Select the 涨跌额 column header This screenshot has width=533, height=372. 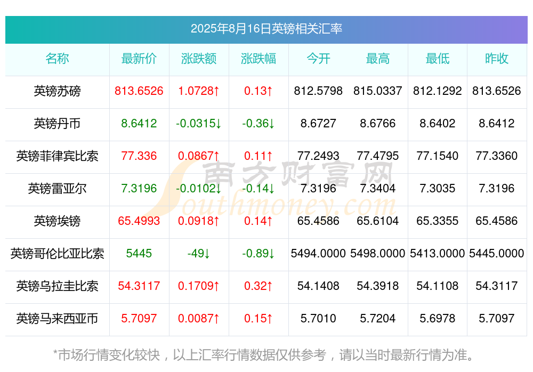[199, 59]
